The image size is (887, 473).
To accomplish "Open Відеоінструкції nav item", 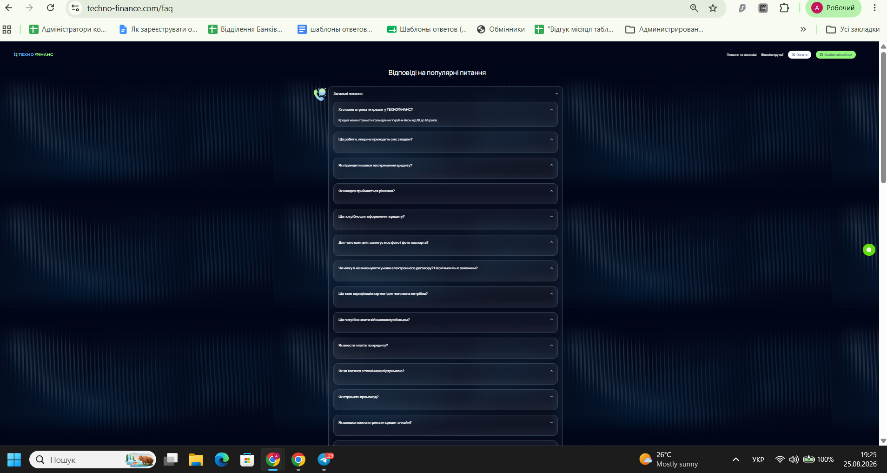I will click(x=772, y=55).
